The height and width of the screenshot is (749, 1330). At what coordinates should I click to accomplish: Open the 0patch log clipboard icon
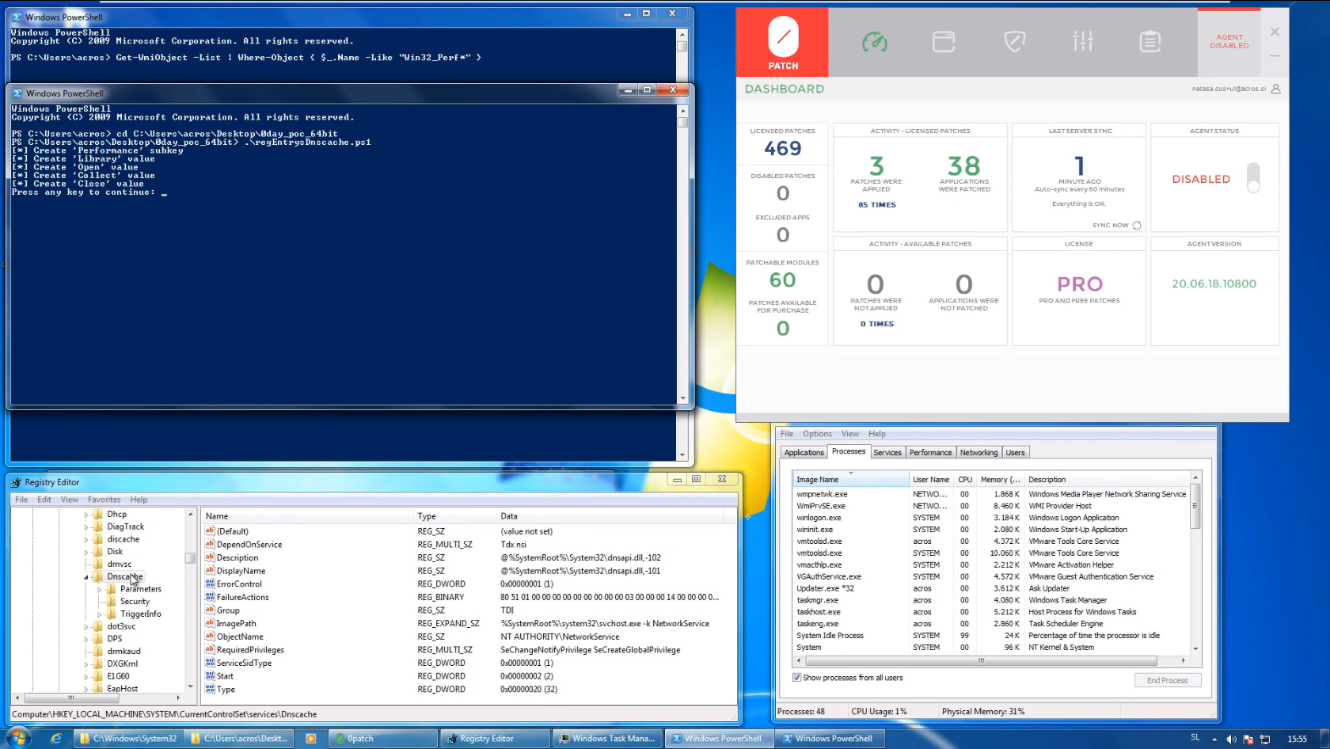click(1150, 41)
